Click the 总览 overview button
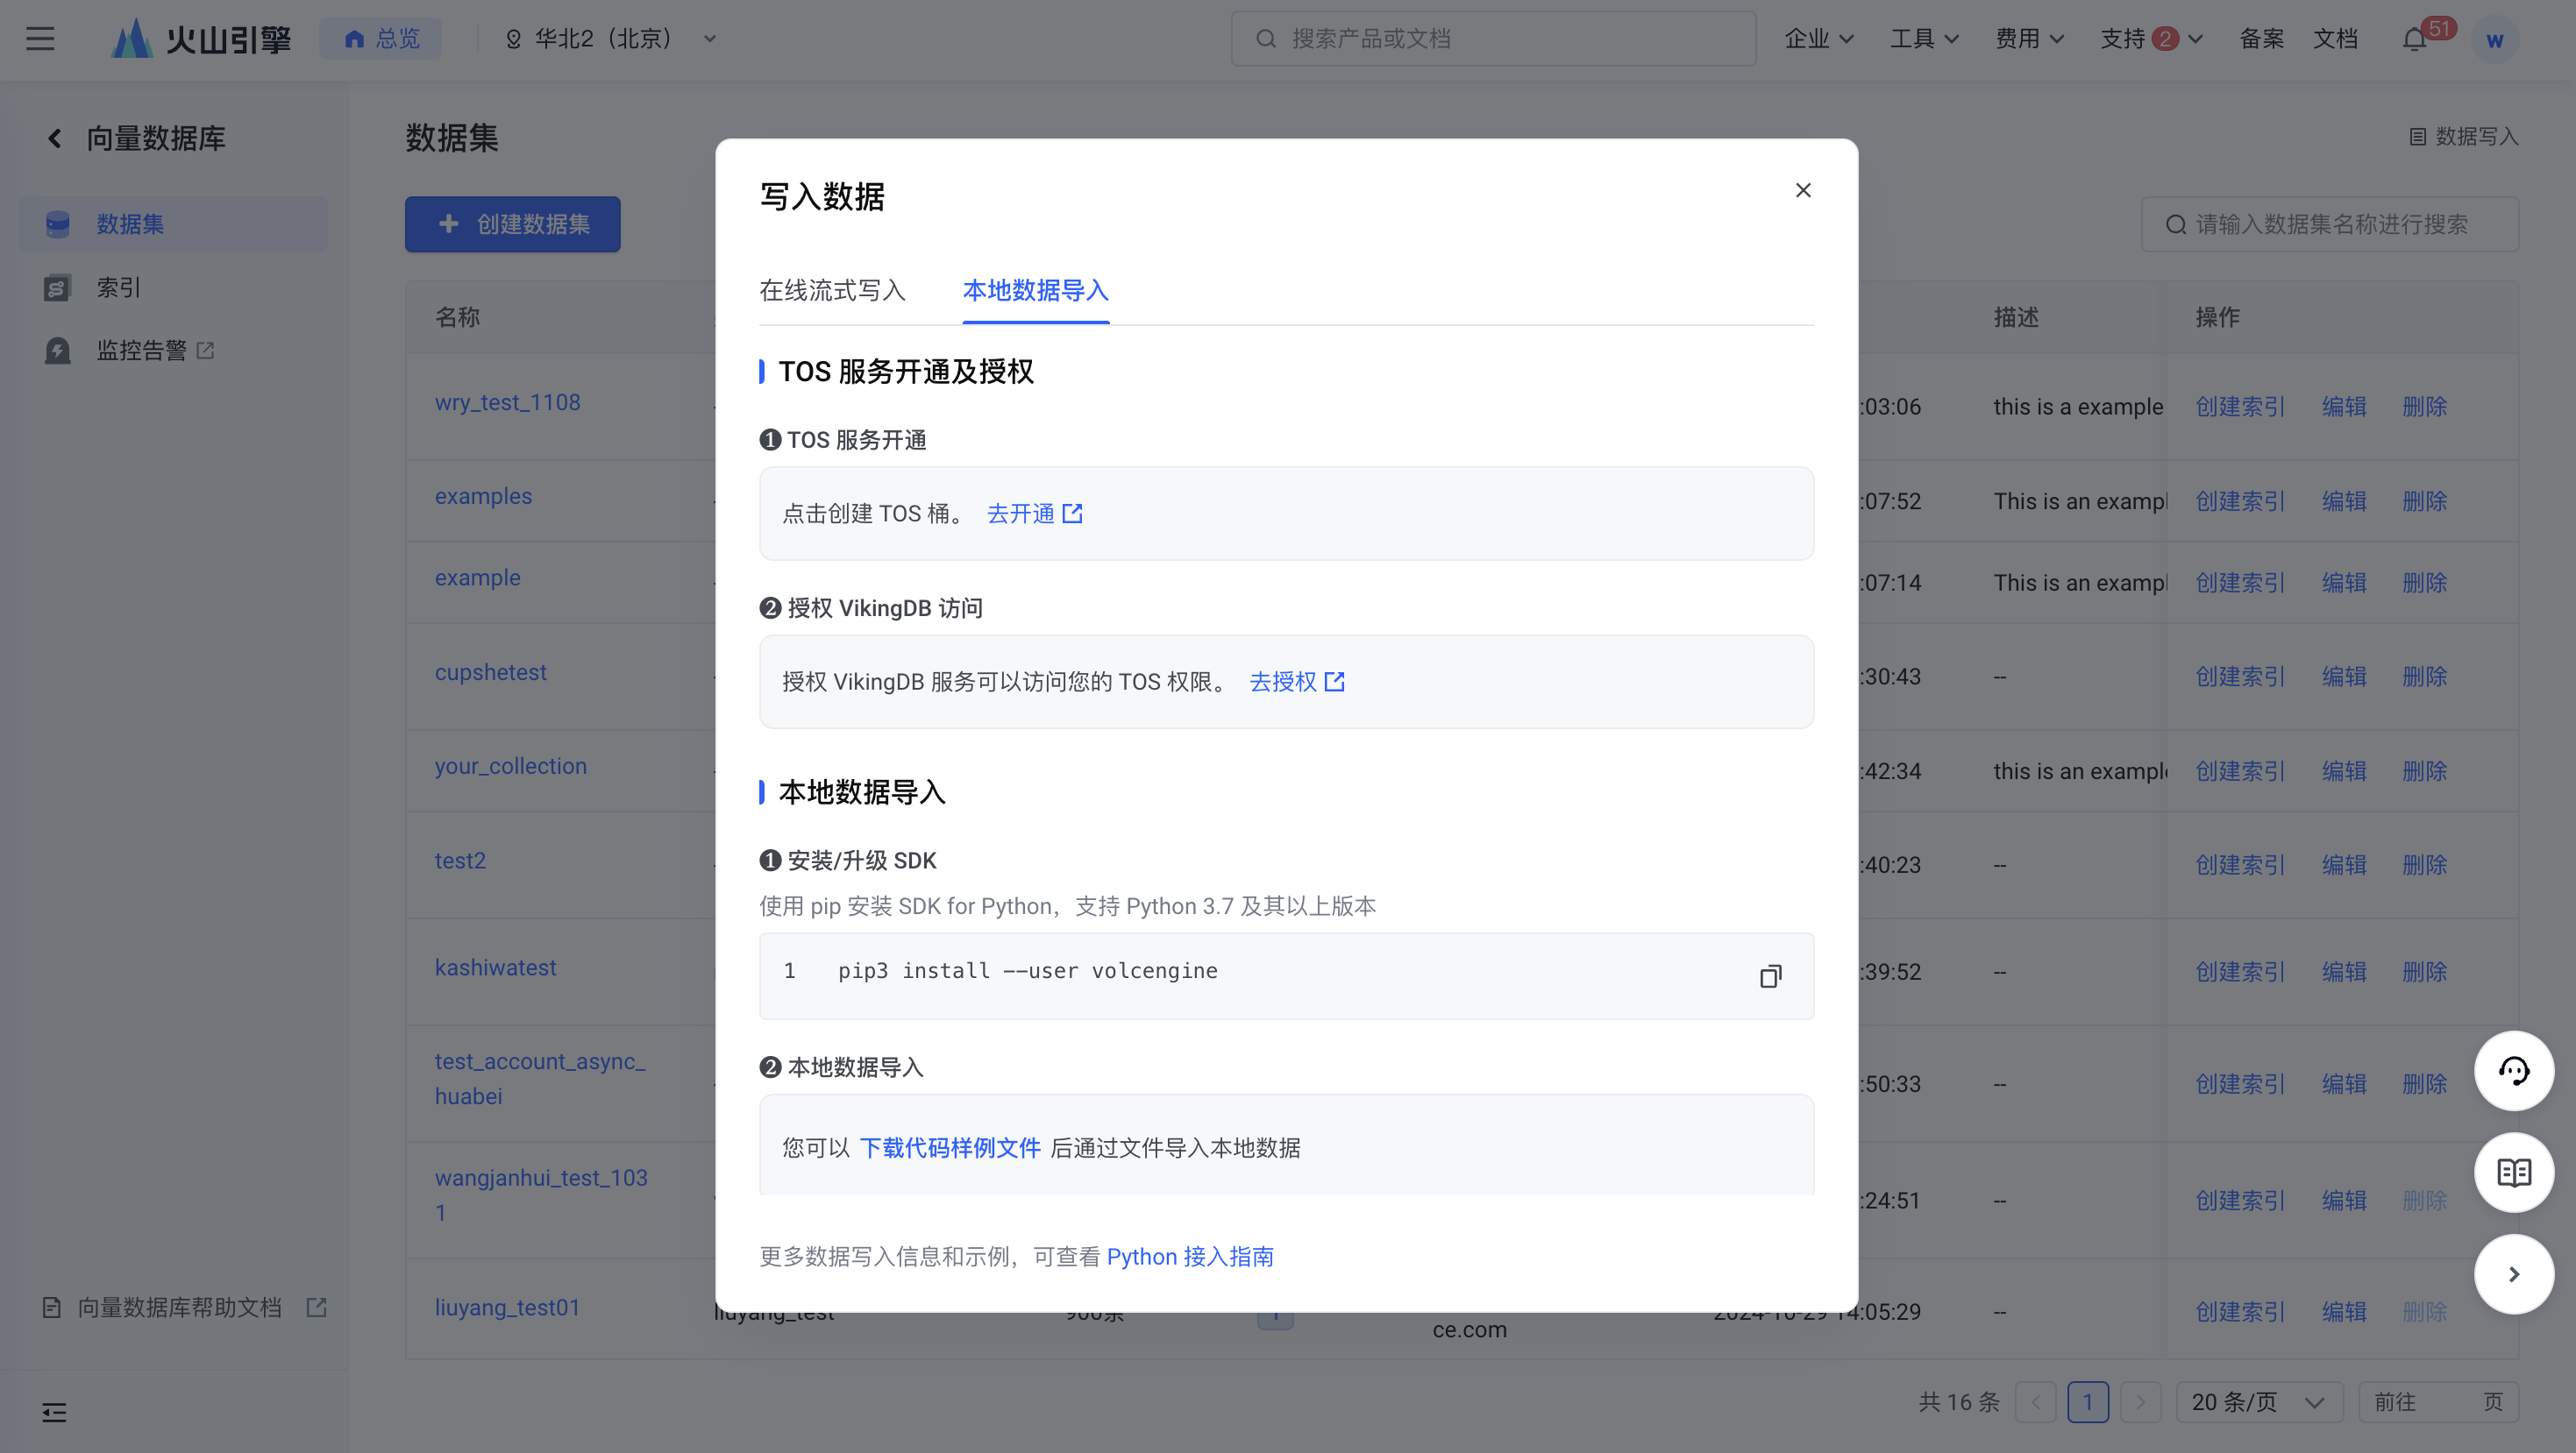Viewport: 2576px width, 1453px height. click(381, 39)
